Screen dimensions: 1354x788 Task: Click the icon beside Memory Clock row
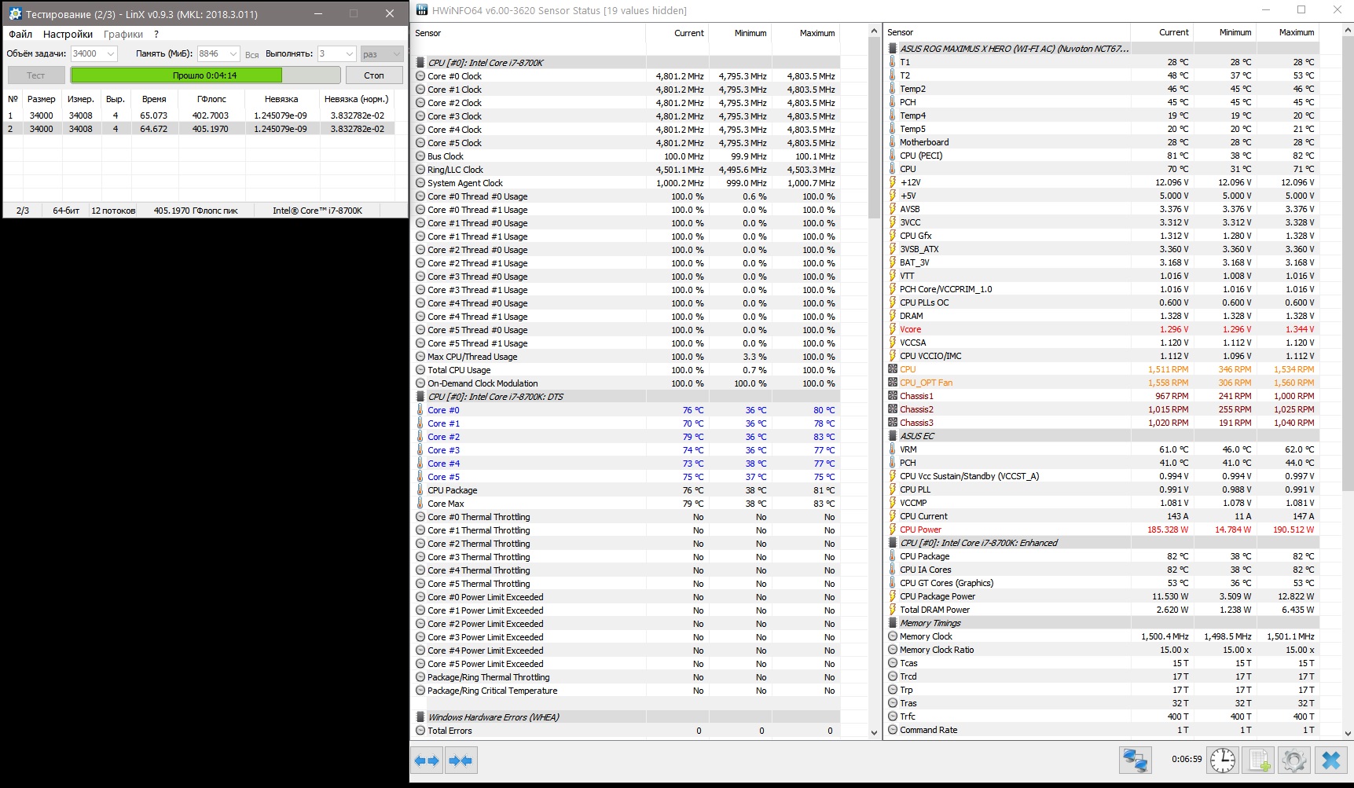[893, 636]
